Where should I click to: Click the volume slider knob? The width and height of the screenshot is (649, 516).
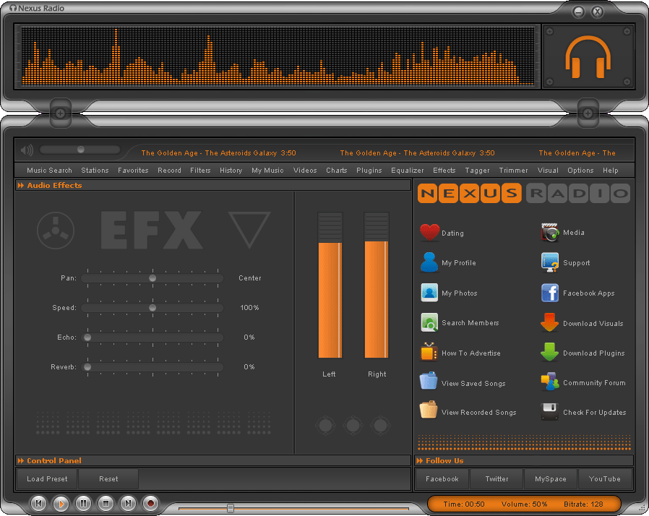point(81,150)
